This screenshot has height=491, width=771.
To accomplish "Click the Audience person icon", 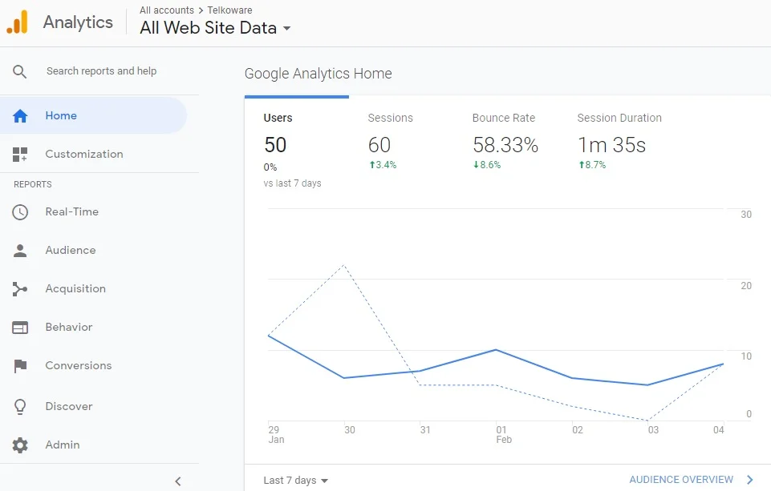I will click(20, 251).
